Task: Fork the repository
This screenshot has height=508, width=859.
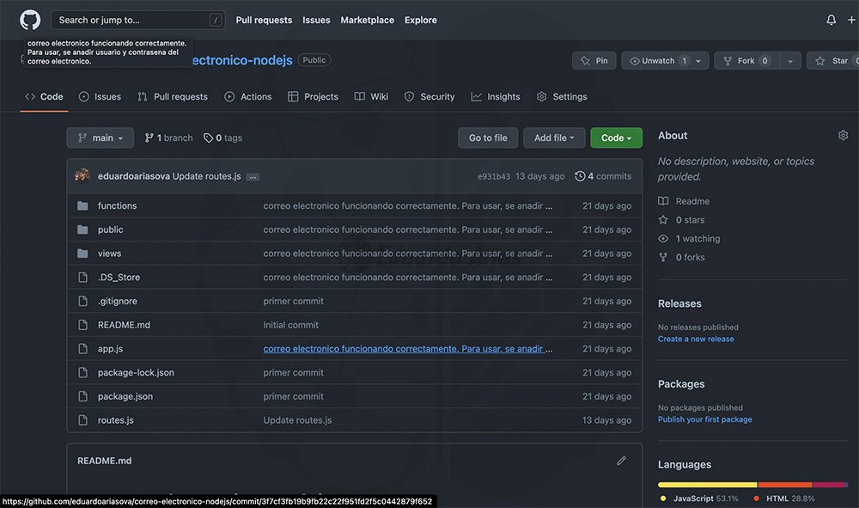Action: [x=747, y=60]
